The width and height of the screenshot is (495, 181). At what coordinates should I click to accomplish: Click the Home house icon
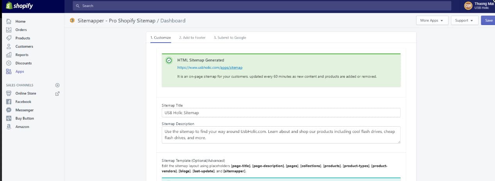9,21
